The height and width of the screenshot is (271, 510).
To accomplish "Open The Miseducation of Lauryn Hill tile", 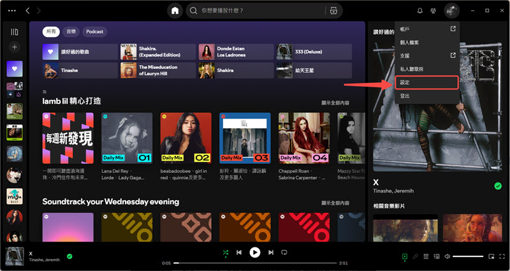I will point(158,70).
